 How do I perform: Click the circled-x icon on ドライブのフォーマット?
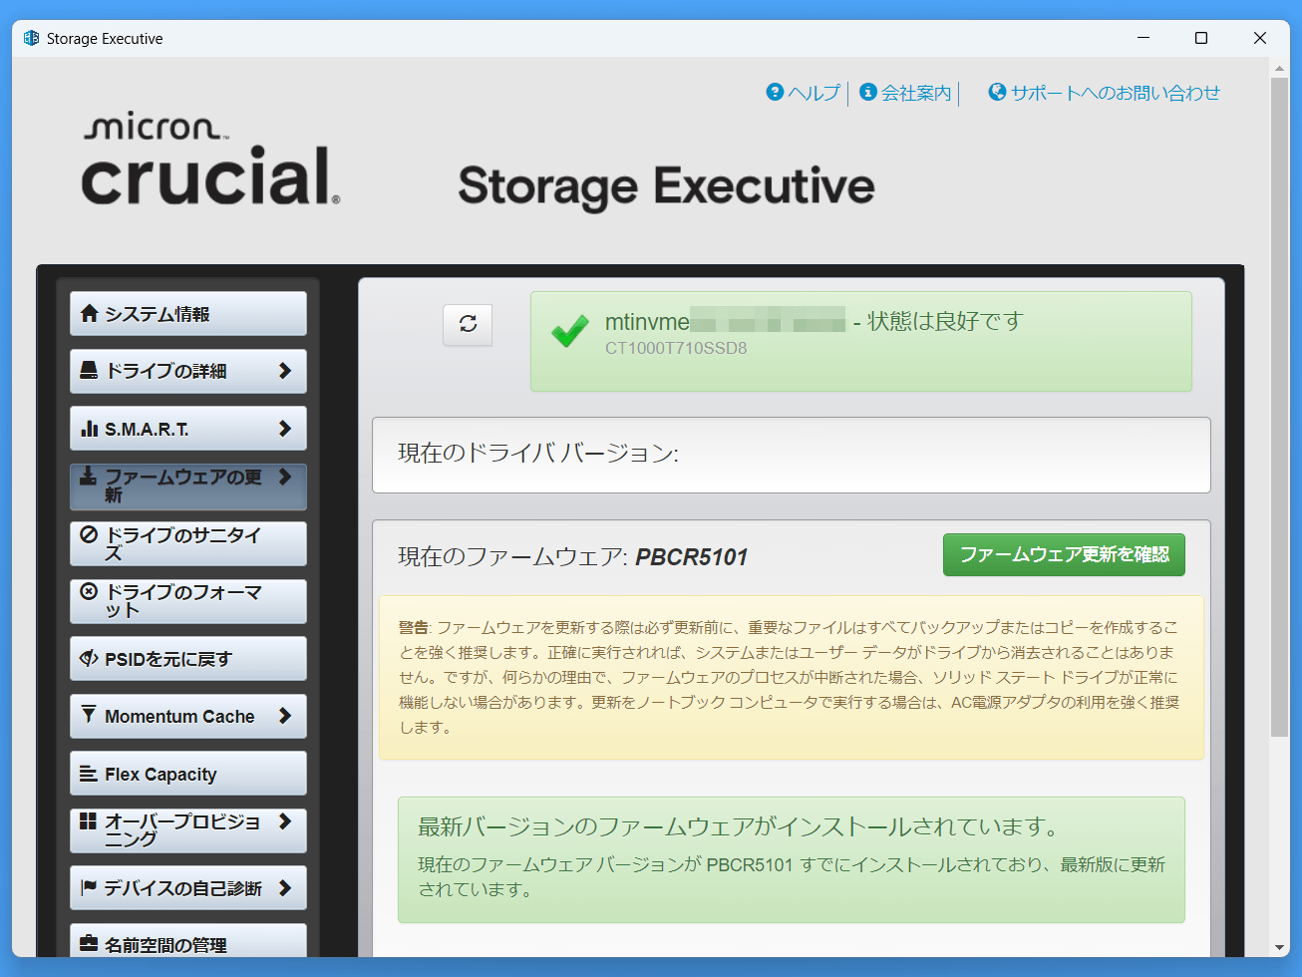coord(89,591)
